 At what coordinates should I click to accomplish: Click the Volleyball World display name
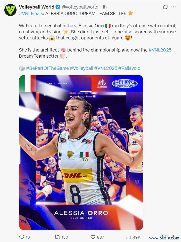tap(36, 7)
